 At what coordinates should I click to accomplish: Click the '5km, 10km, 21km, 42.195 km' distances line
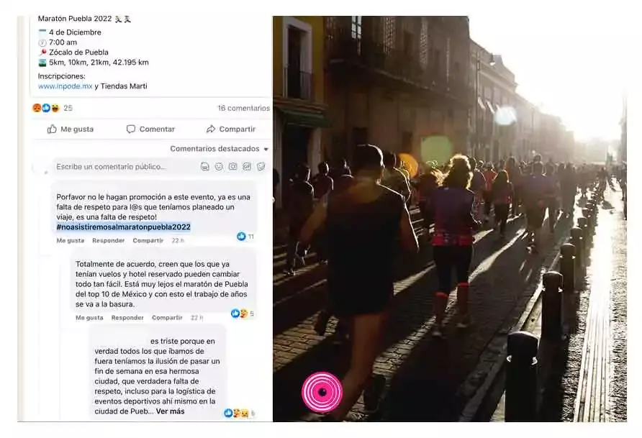click(99, 63)
